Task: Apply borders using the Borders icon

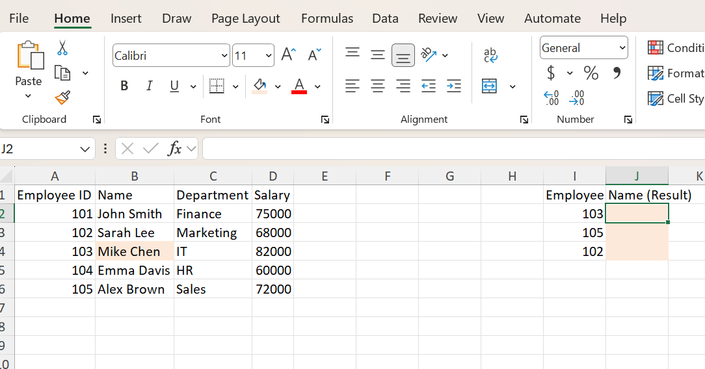Action: (x=217, y=86)
